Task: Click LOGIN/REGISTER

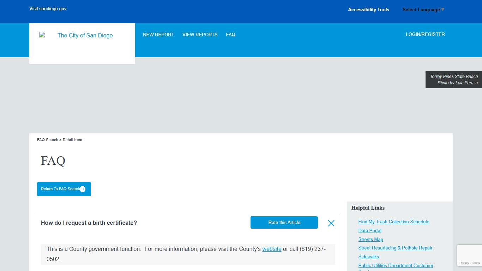Action: (425, 34)
